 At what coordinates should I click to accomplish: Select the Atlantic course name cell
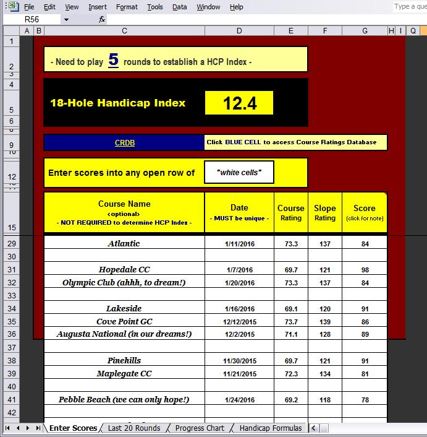(x=124, y=243)
